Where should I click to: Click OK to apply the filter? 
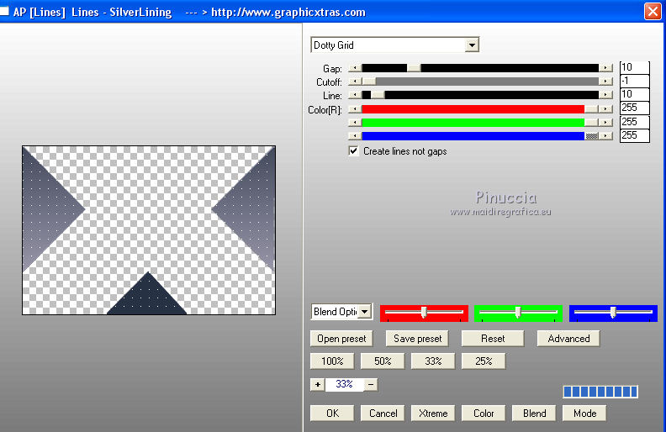click(x=332, y=414)
